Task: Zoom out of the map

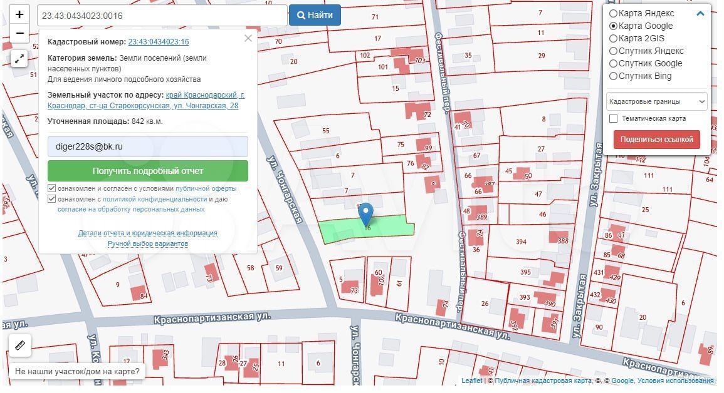Action: point(19,33)
